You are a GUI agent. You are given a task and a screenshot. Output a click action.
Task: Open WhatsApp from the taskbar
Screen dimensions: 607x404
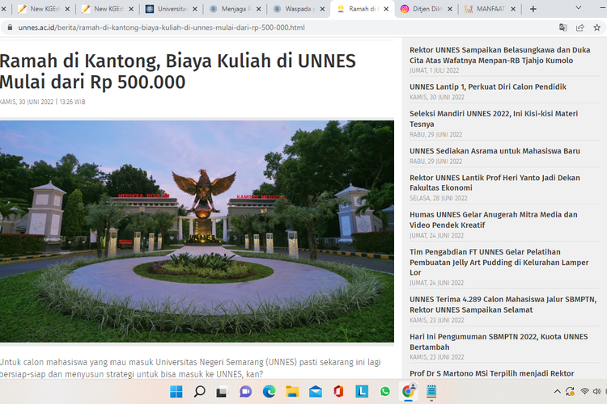click(385, 392)
